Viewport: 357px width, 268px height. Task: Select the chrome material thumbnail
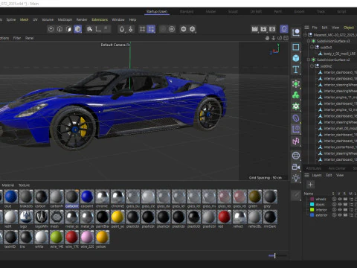click(103, 197)
